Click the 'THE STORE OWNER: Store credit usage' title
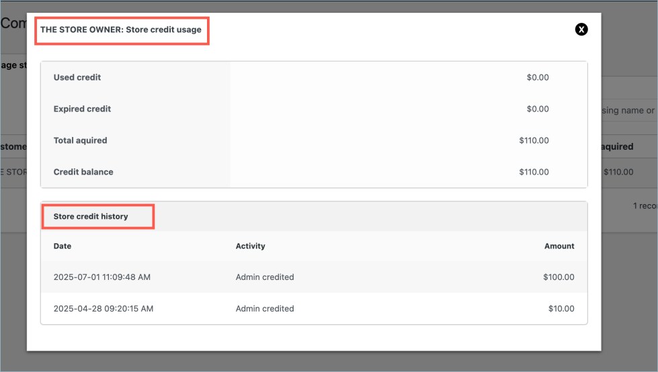This screenshot has height=372, width=658. click(x=121, y=30)
